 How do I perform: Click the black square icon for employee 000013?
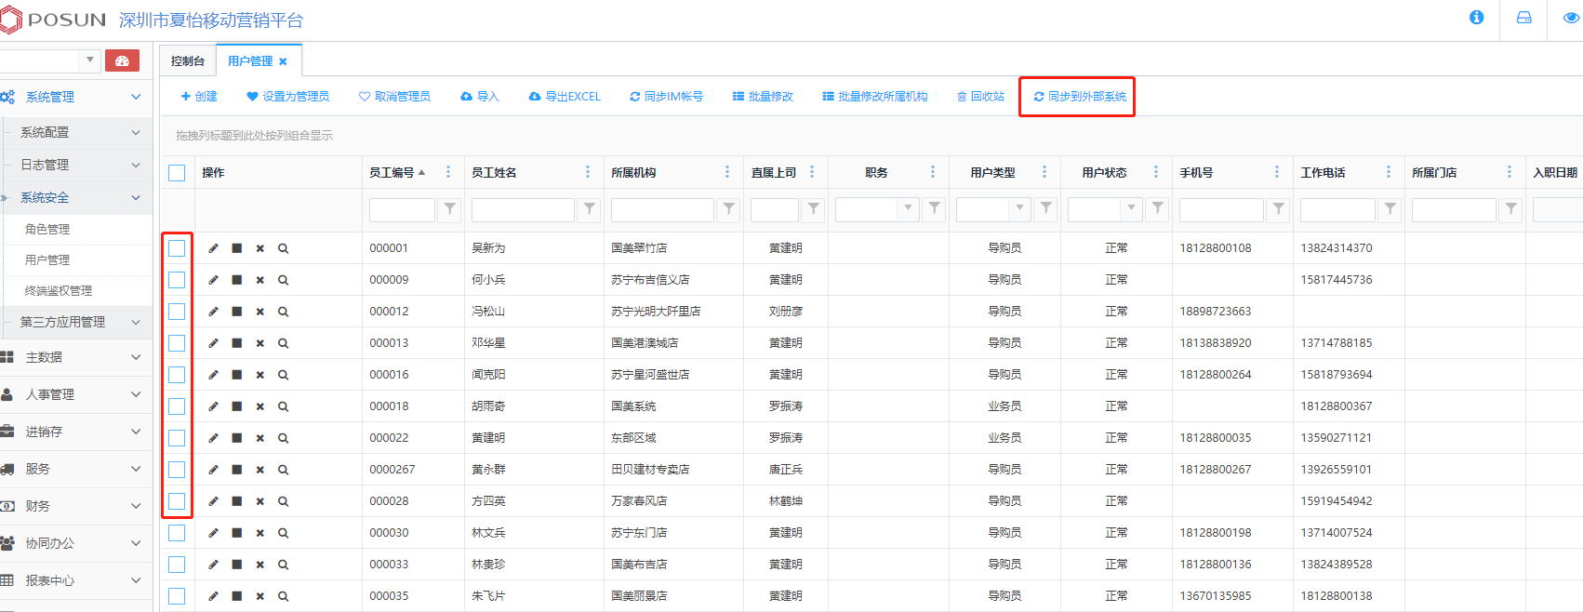pyautogui.click(x=237, y=343)
